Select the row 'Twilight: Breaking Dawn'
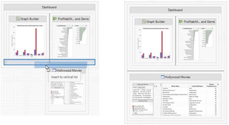The height and width of the screenshot is (125, 229). click(186, 113)
